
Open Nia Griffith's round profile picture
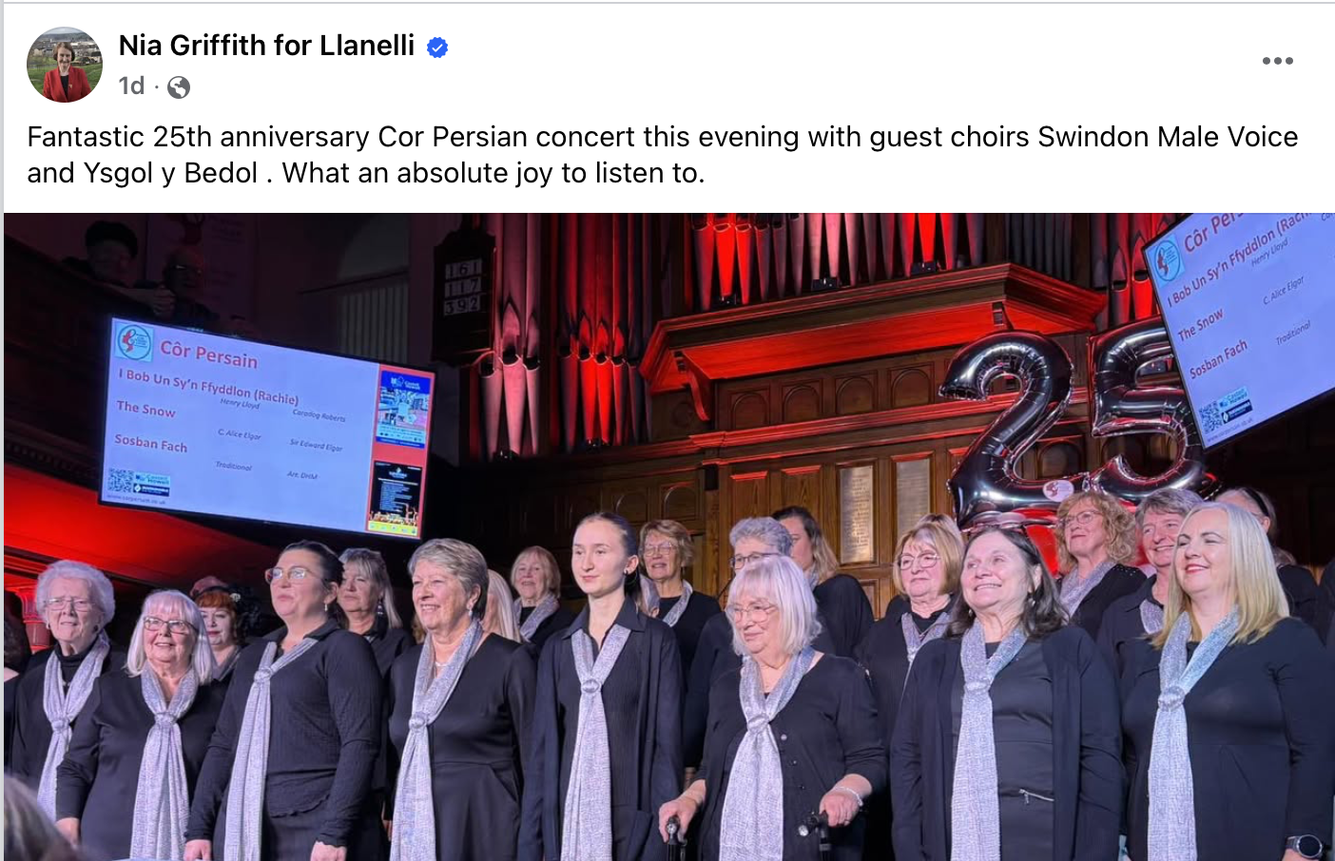65,65
